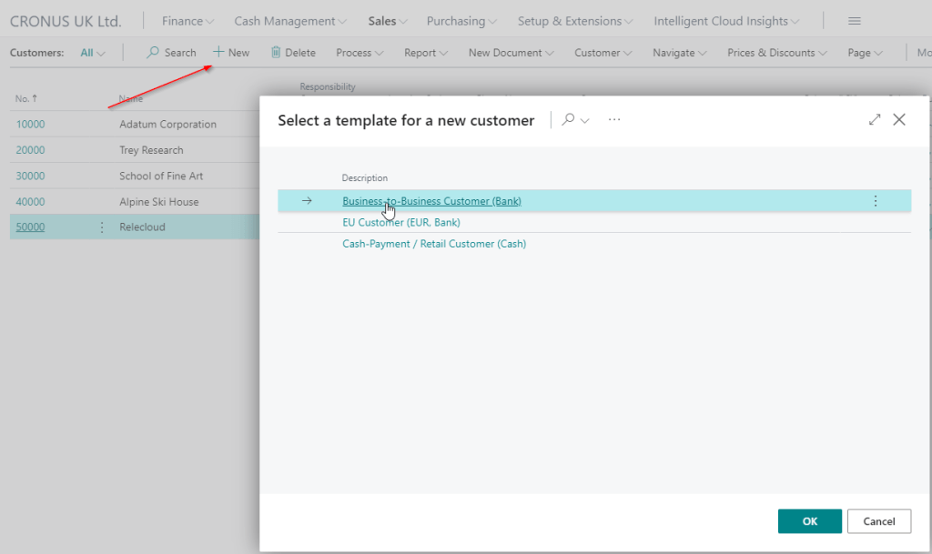Image resolution: width=932 pixels, height=554 pixels.
Task: Close the template selection dialog
Action: 899,120
